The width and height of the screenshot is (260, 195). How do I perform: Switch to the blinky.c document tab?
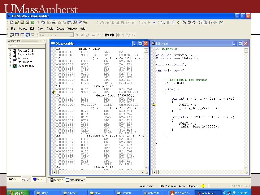click(57, 180)
